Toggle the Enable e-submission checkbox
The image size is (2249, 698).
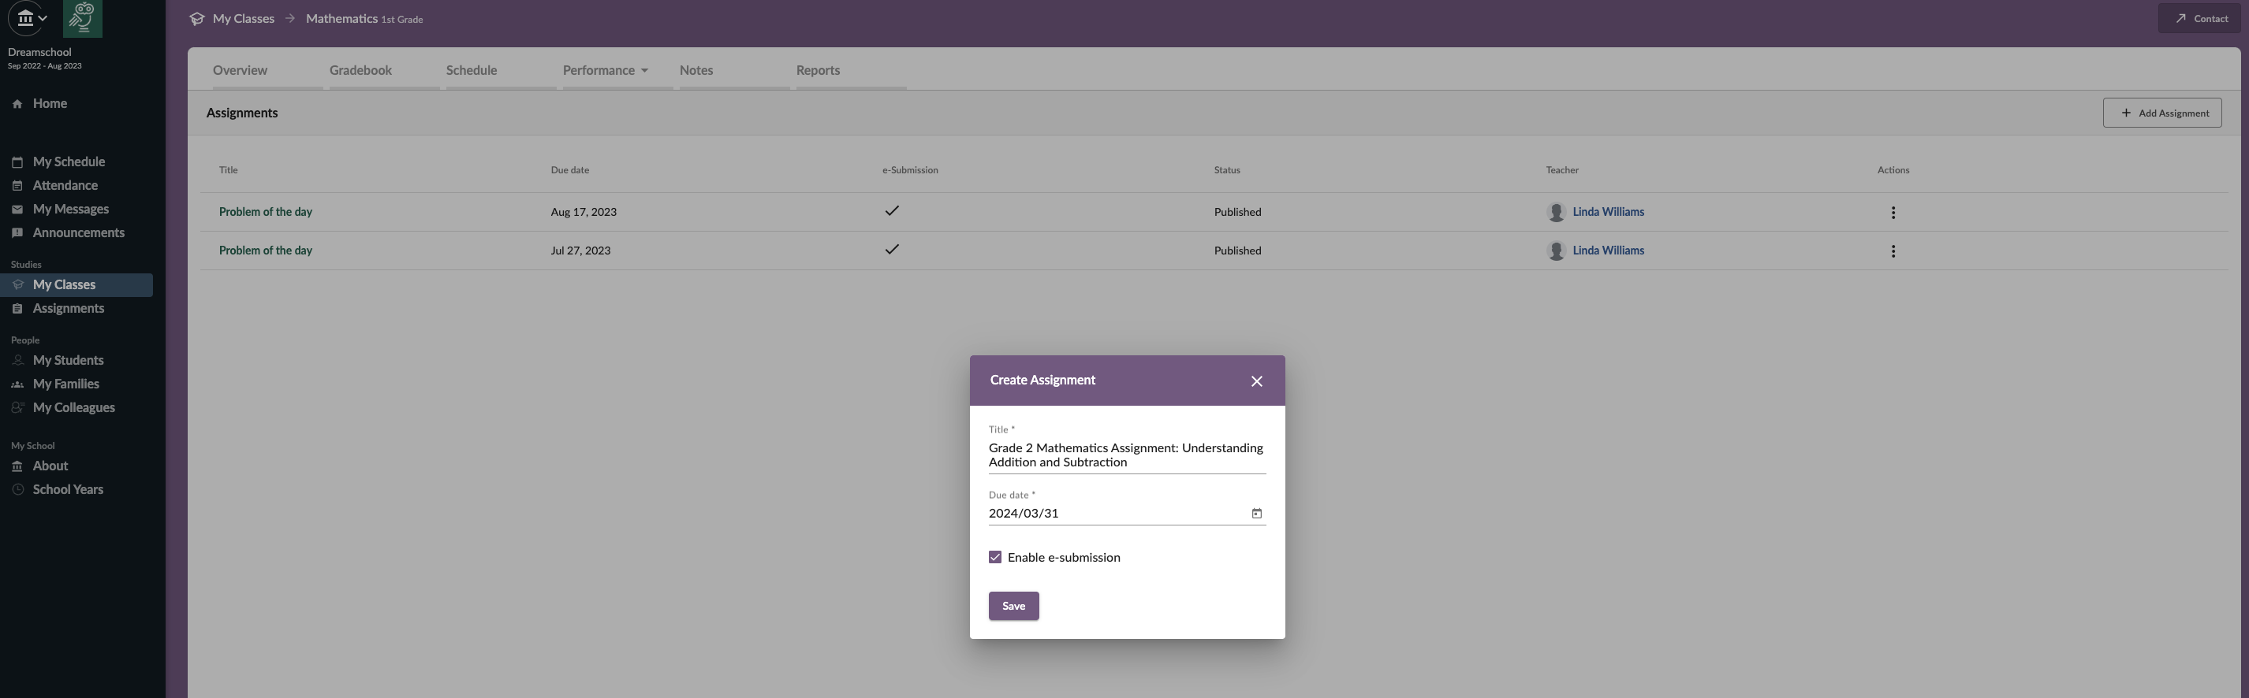[x=994, y=557]
